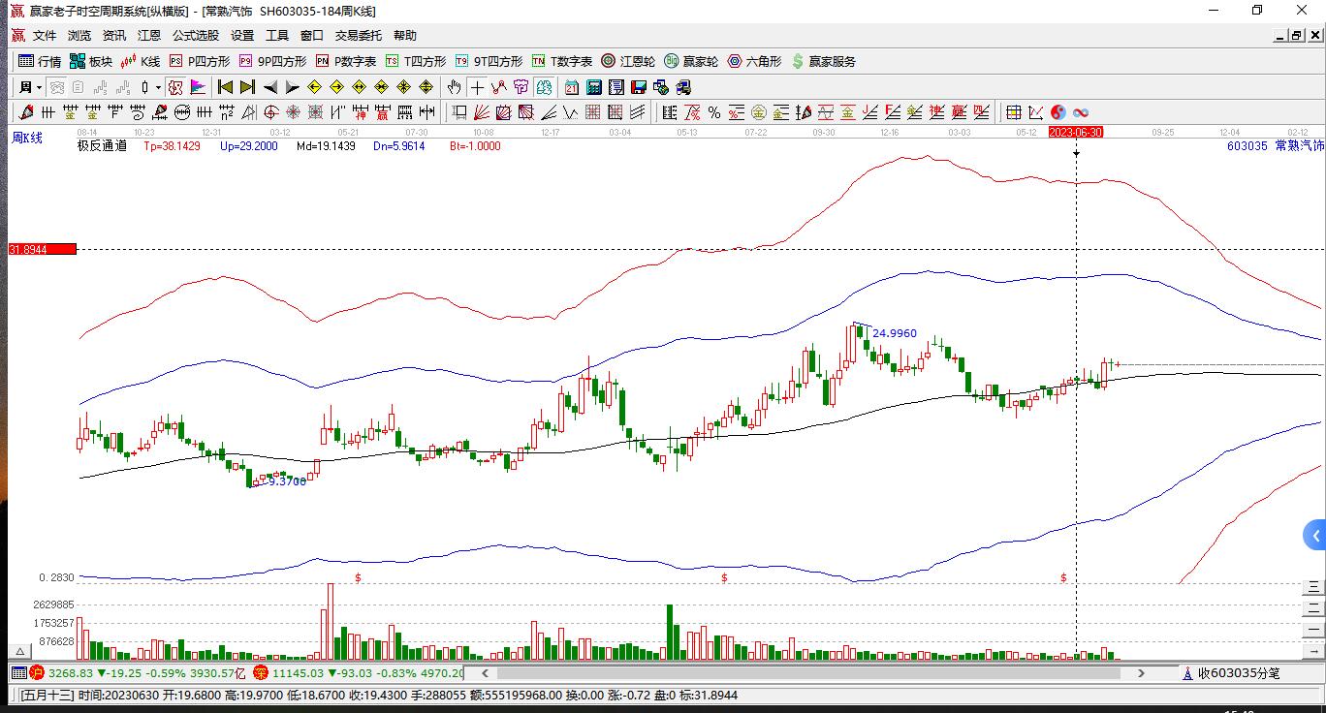Image resolution: width=1326 pixels, height=713 pixels.
Task: Open the 文件 menu
Action: [x=45, y=36]
